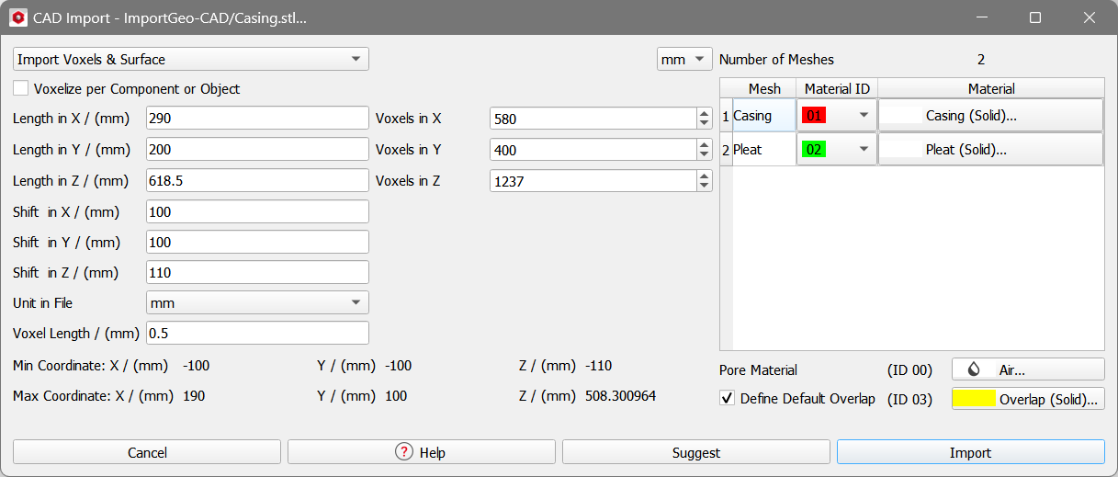Maximize the CAD Import window
Image resolution: width=1118 pixels, height=477 pixels.
point(1035,17)
